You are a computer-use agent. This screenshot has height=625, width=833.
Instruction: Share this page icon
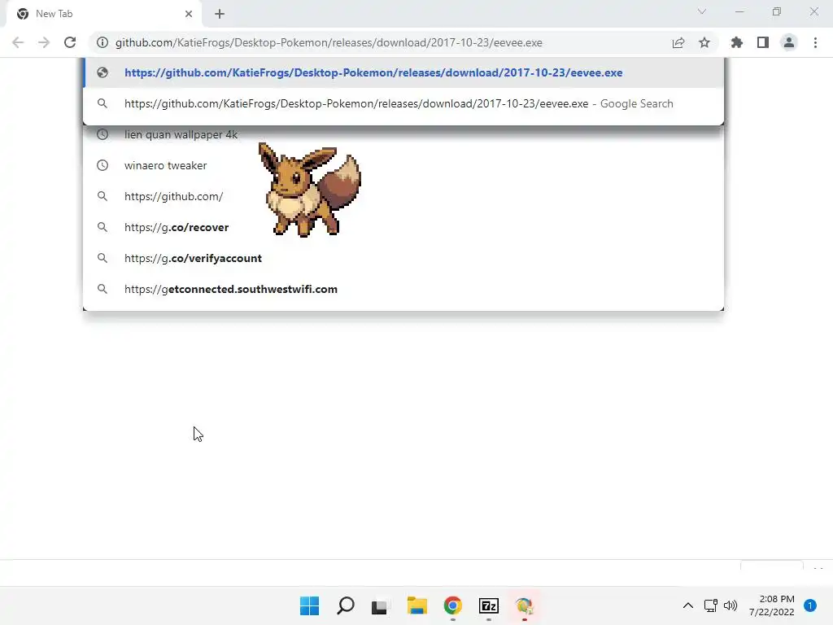coord(678,42)
